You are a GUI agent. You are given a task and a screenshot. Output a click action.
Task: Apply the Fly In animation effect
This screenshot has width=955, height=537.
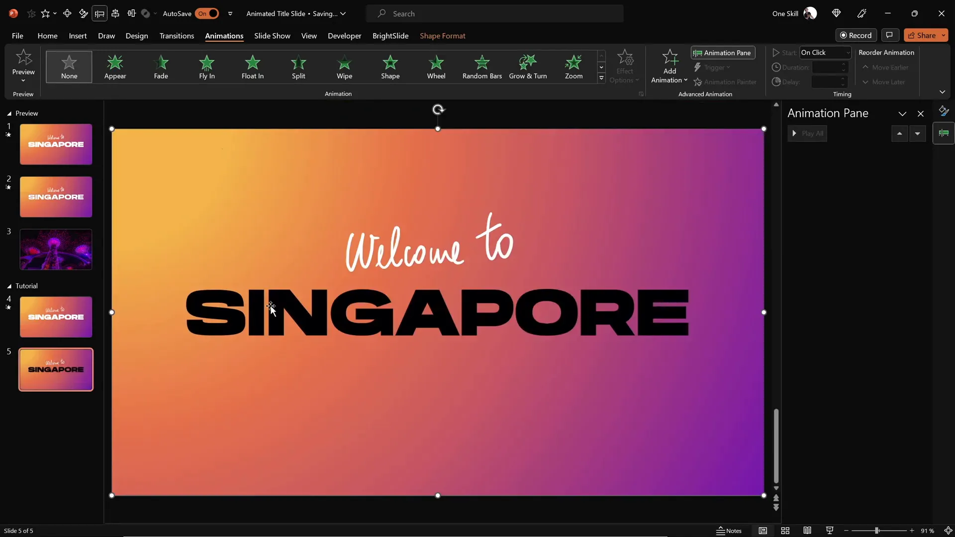coord(207,67)
